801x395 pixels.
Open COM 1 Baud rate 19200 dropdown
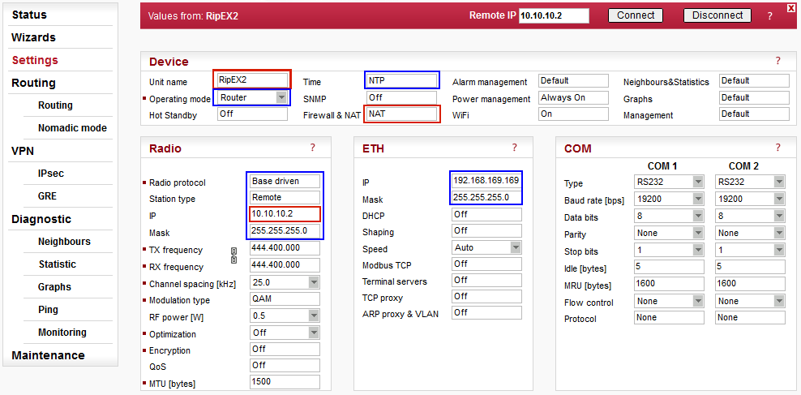click(669, 198)
